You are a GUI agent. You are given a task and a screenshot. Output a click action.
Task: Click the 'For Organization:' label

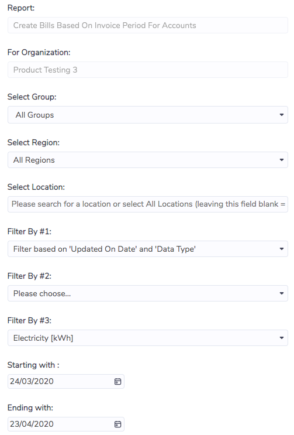[39, 53]
